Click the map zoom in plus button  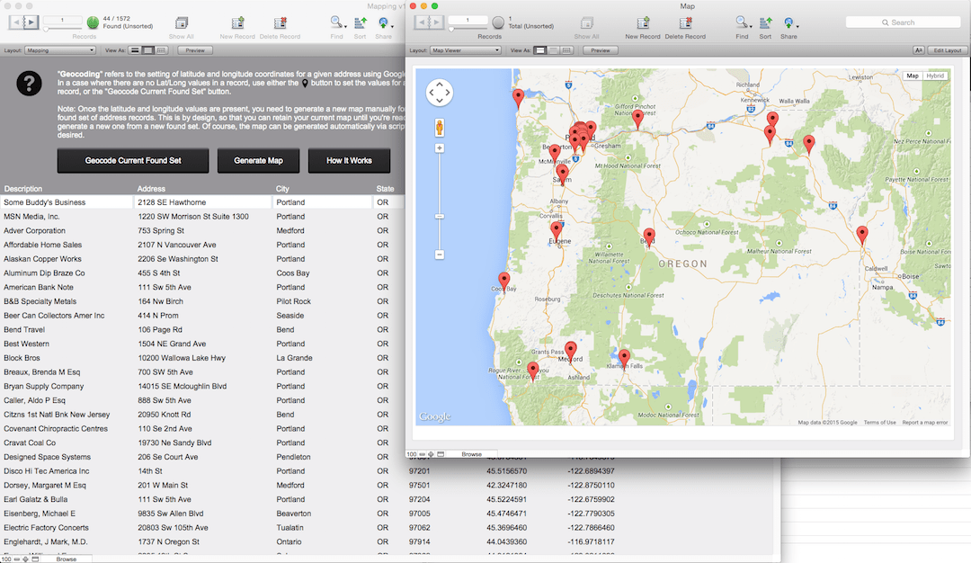tap(440, 147)
